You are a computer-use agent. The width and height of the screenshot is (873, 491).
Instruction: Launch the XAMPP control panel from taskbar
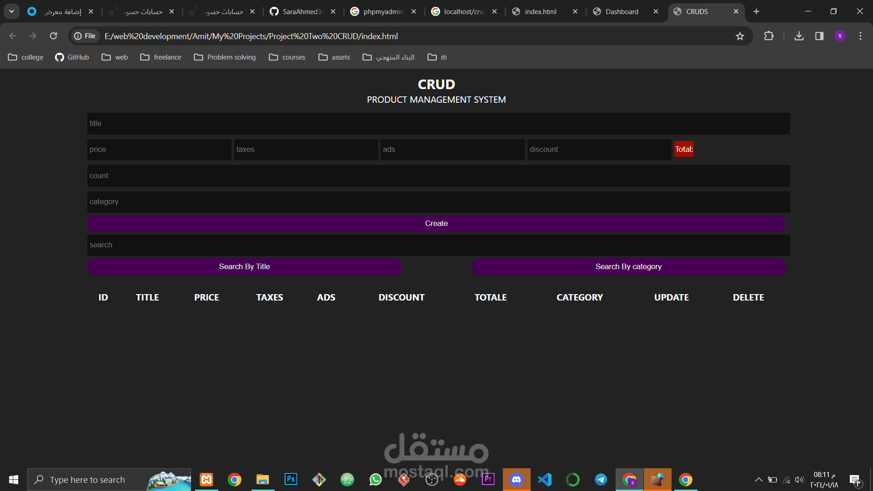tap(206, 479)
